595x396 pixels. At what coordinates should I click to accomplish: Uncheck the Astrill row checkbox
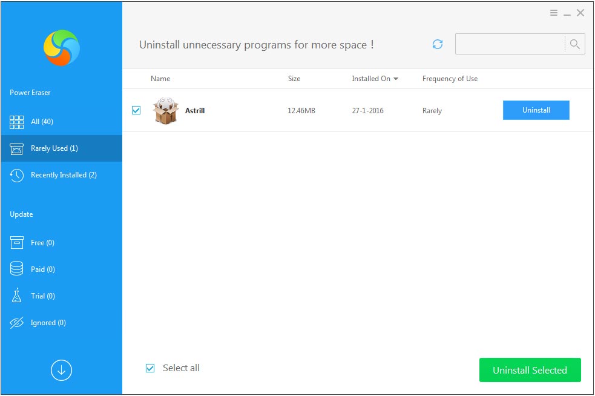(136, 110)
